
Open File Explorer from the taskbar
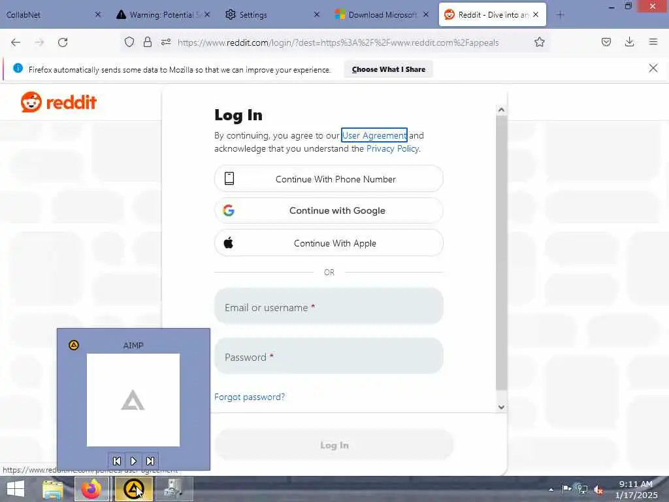pos(53,489)
